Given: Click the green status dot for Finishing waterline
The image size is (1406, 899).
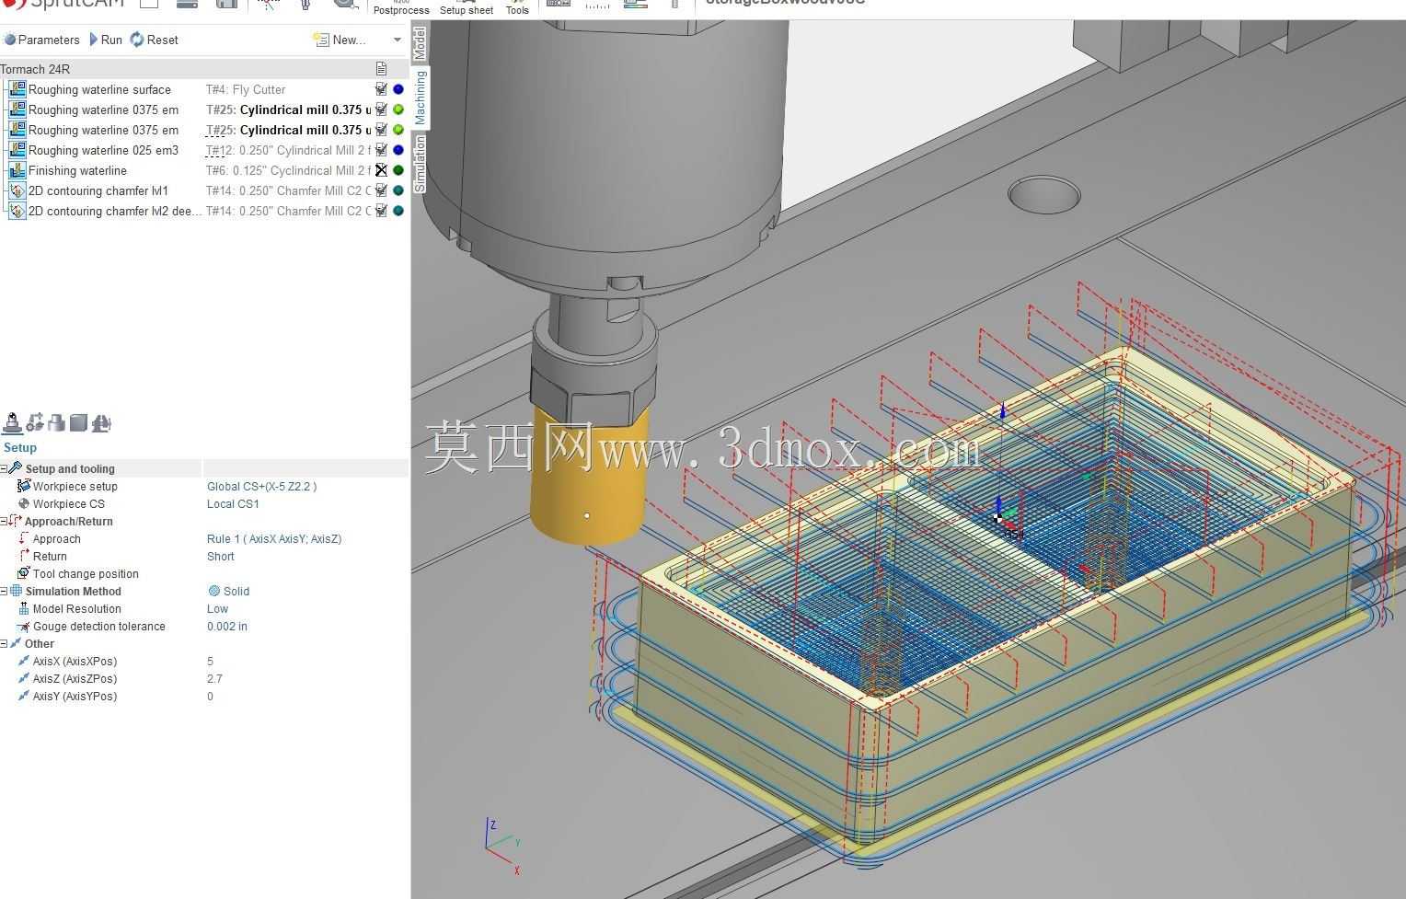Looking at the screenshot, I should pyautogui.click(x=398, y=170).
